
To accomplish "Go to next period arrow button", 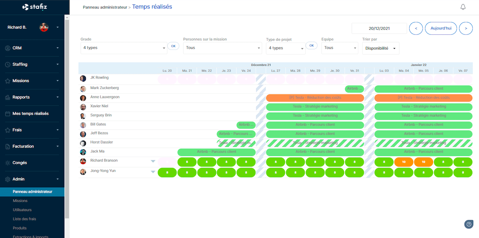I will tap(466, 28).
